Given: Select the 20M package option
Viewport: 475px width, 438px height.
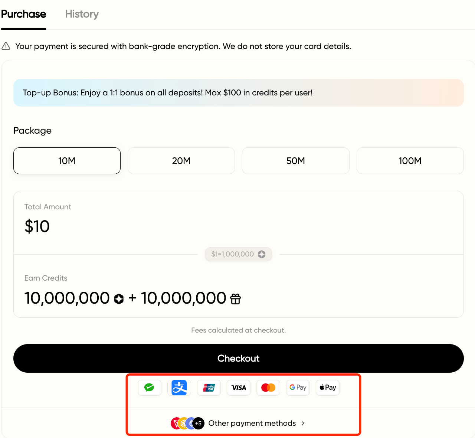Looking at the screenshot, I should [x=181, y=161].
